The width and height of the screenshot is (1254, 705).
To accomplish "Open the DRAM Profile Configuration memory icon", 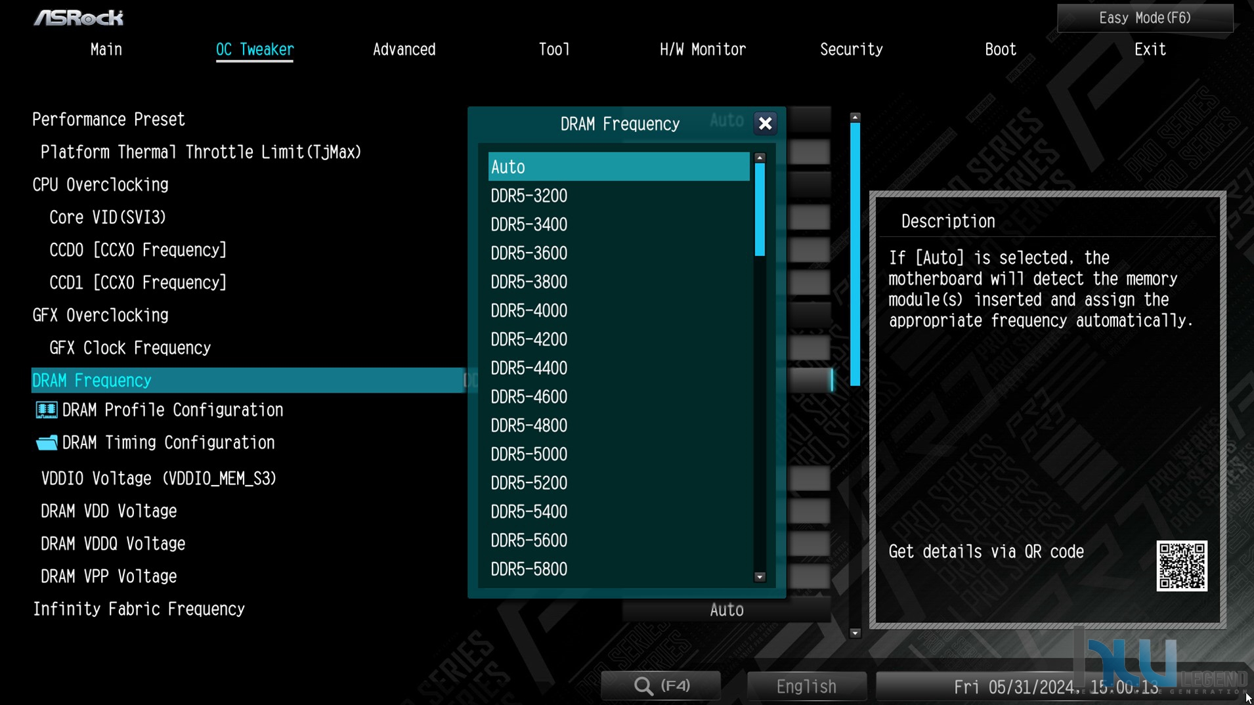I will (x=46, y=410).
